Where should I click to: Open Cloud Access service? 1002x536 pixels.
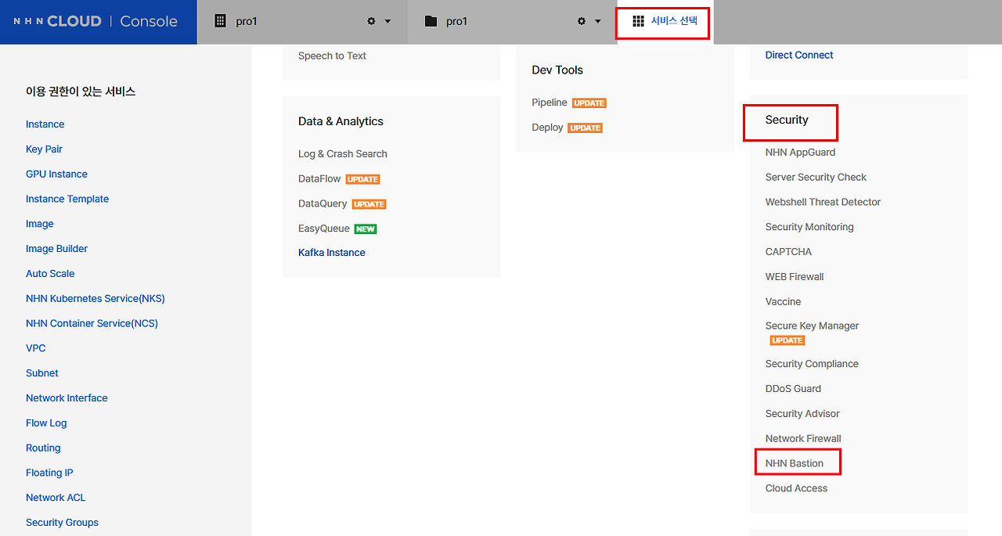(x=796, y=488)
